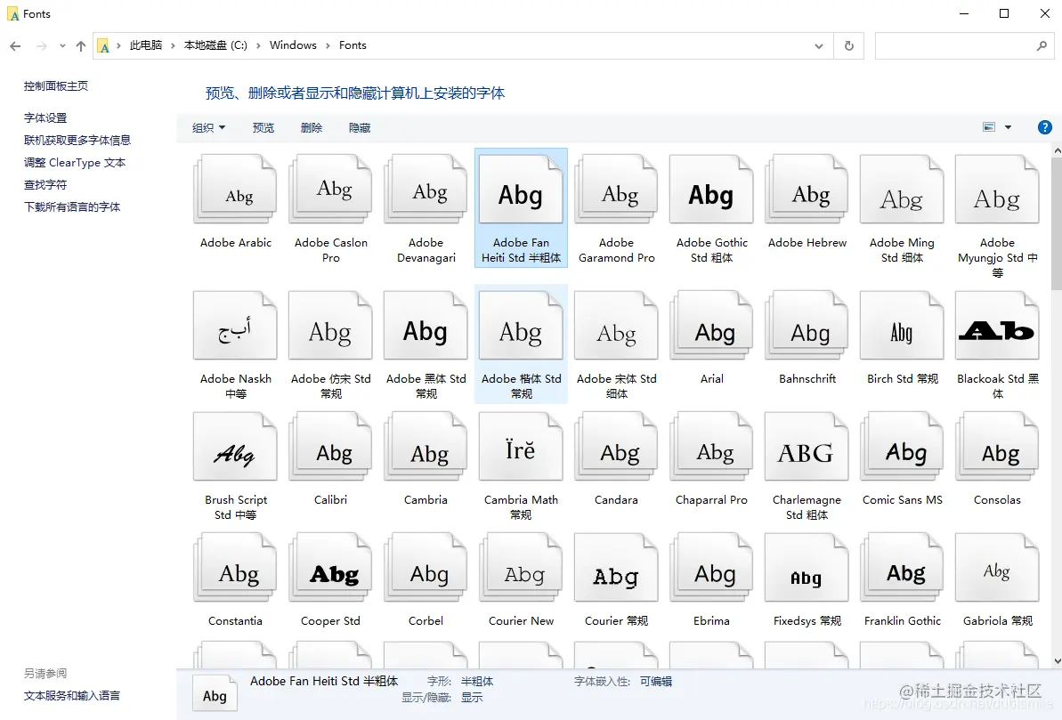This screenshot has height=720, width=1062.
Task: Select the Franklin Gothic font icon
Action: tap(902, 569)
